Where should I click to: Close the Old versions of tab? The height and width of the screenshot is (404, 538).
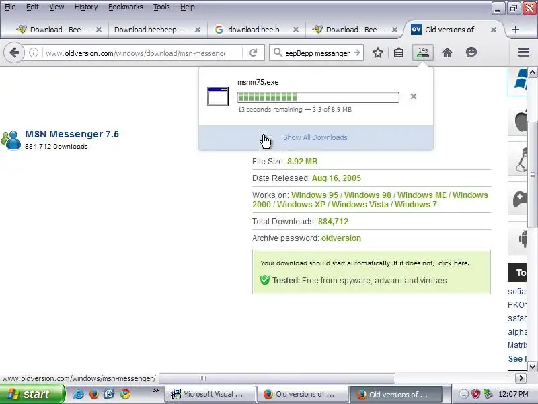click(494, 30)
